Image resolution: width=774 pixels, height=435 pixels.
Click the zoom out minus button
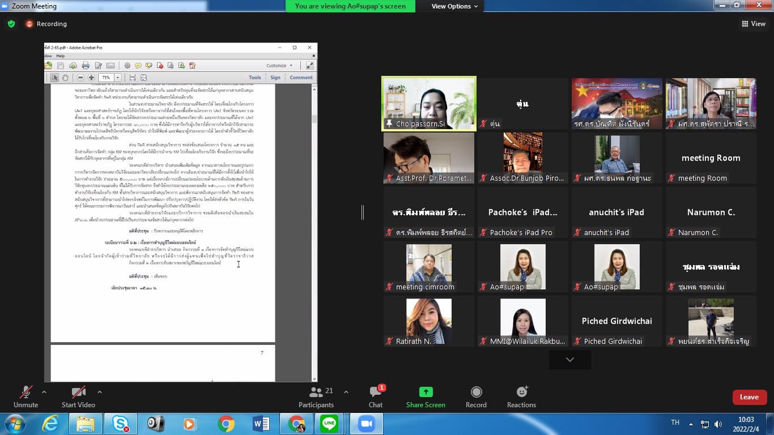point(80,78)
